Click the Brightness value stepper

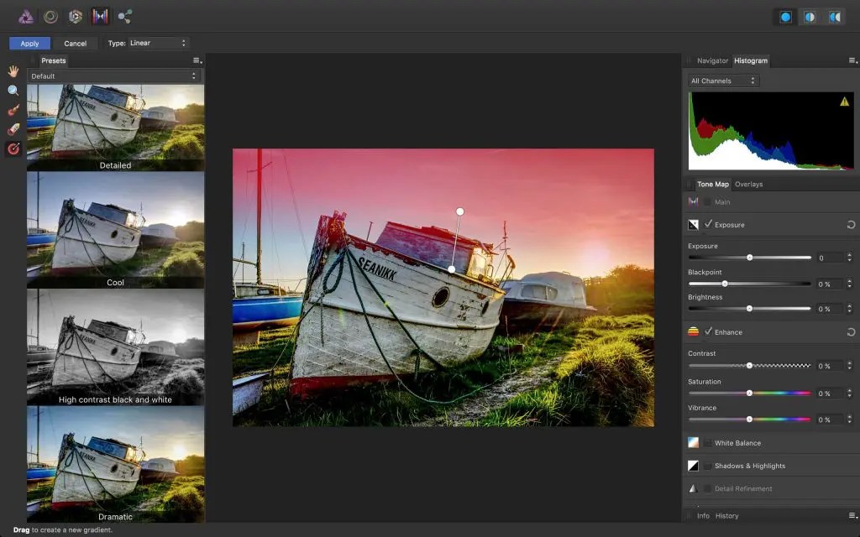coord(850,309)
